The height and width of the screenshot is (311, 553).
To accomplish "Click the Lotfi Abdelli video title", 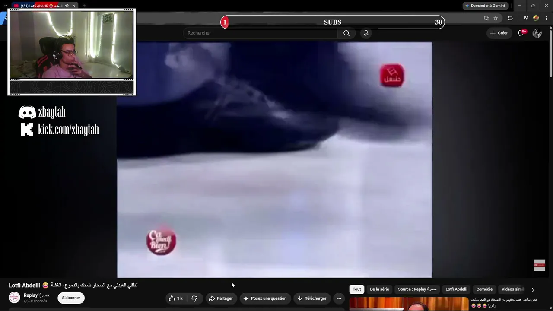I will 73,286.
